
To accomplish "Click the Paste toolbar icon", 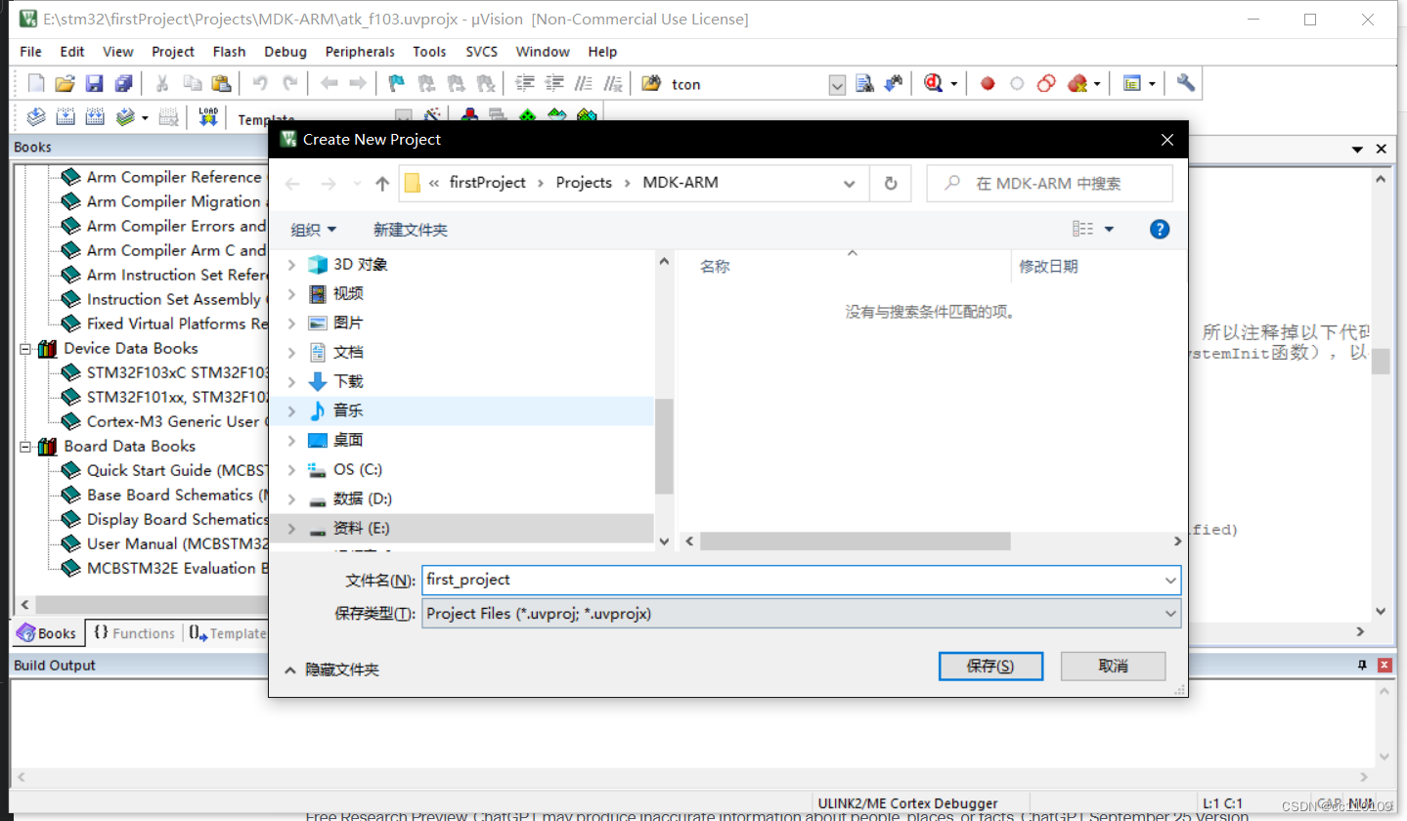I will 221,84.
